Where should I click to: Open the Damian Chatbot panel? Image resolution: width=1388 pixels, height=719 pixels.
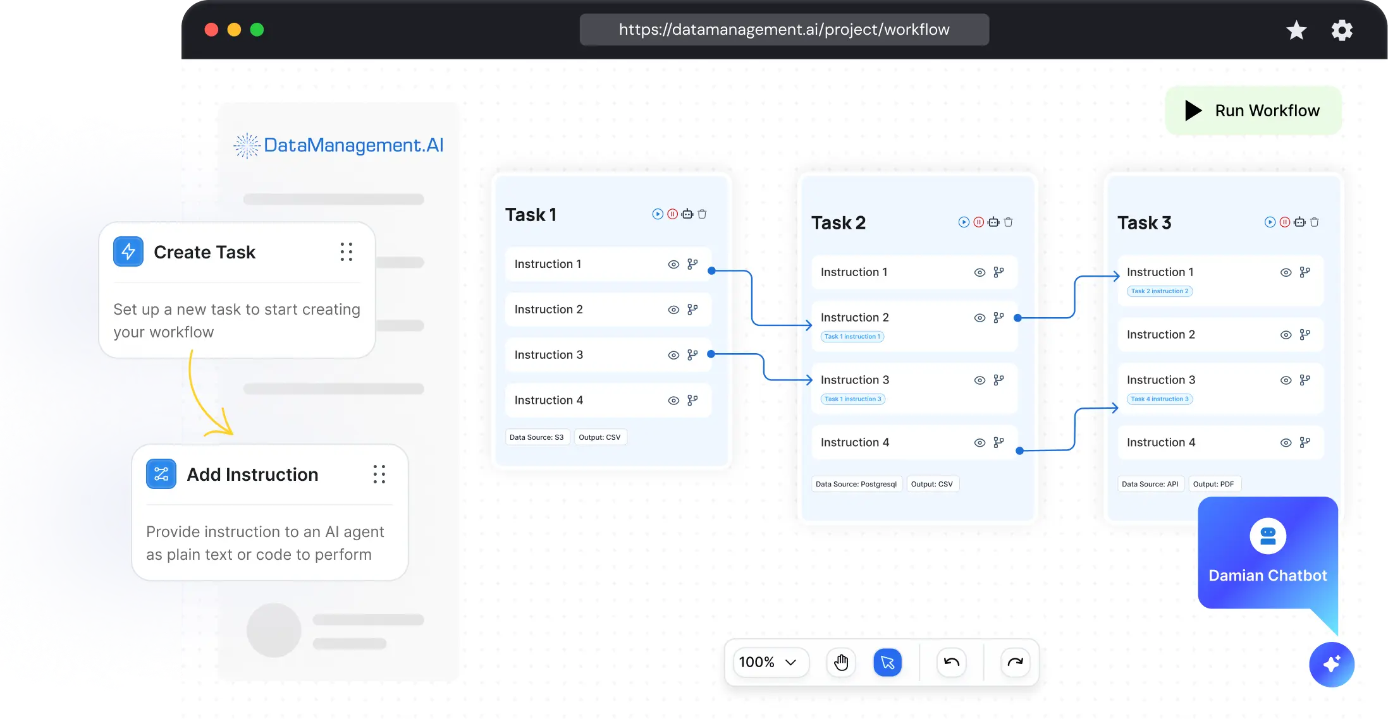coord(1267,552)
